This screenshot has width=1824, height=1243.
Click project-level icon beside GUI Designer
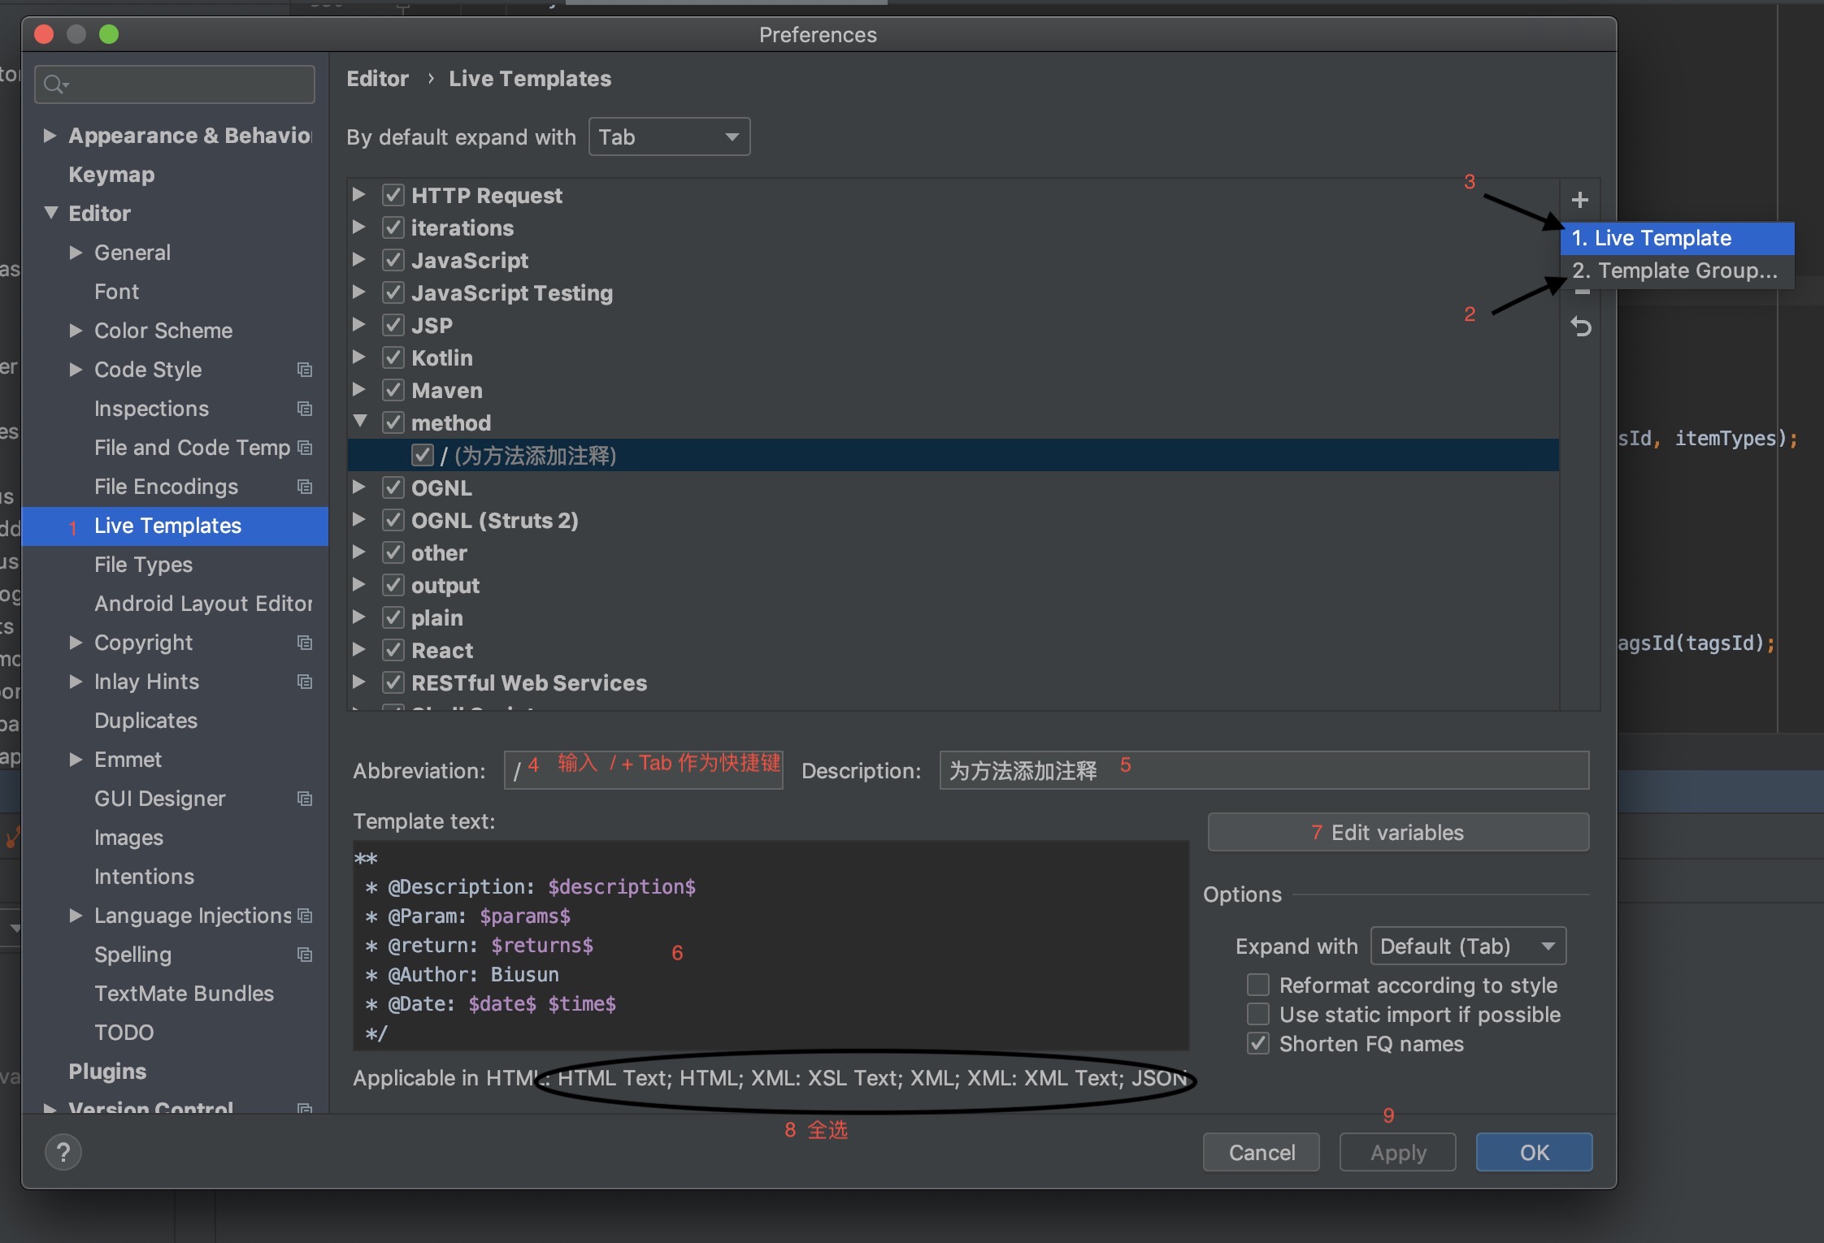pyautogui.click(x=305, y=799)
